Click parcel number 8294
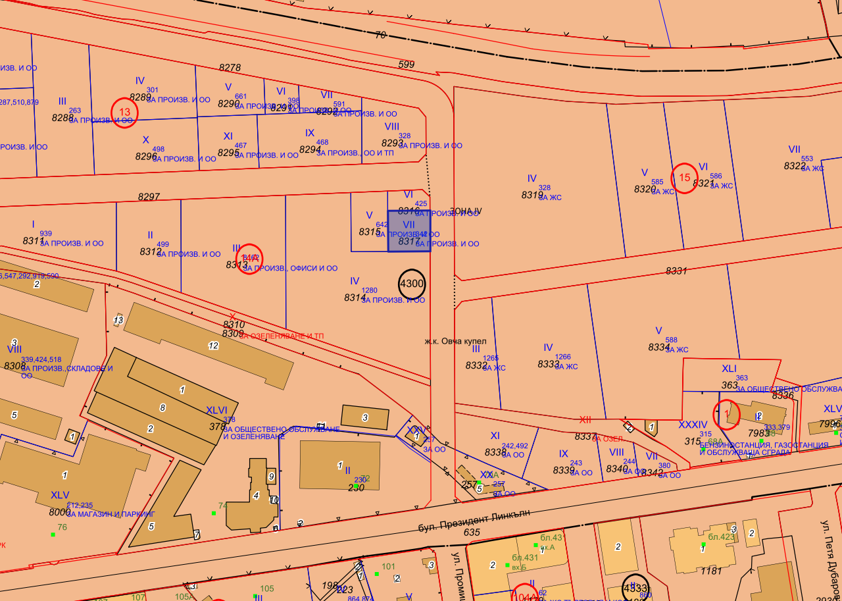Viewport: 842px width, 601px height. (x=310, y=149)
